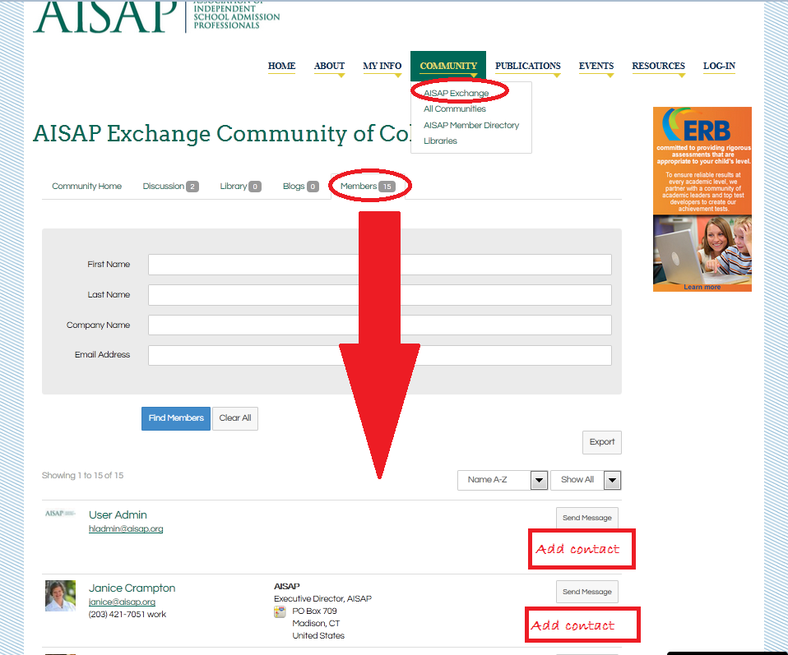Switch to the Discussion tab

pos(164,186)
